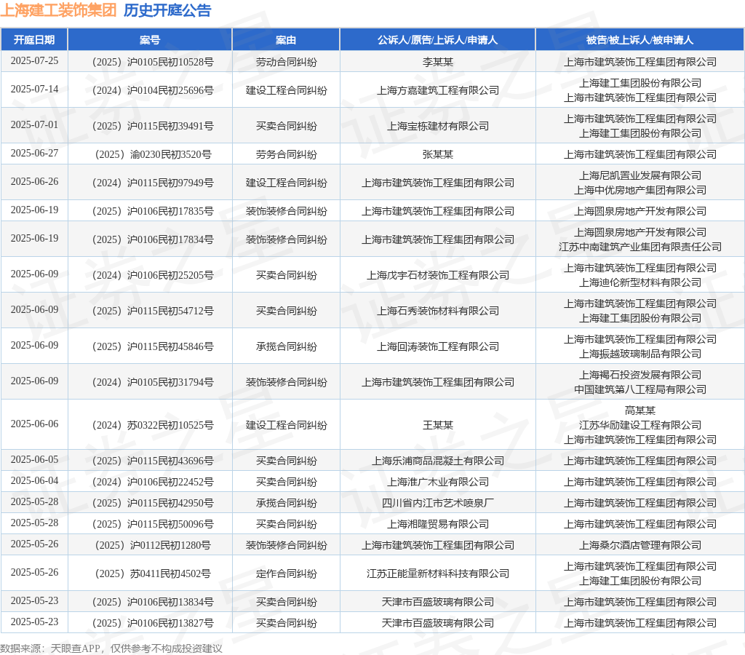Click case number 沪0115民初45846号
Image resolution: width=745 pixels, height=655 pixels.
click(x=153, y=346)
